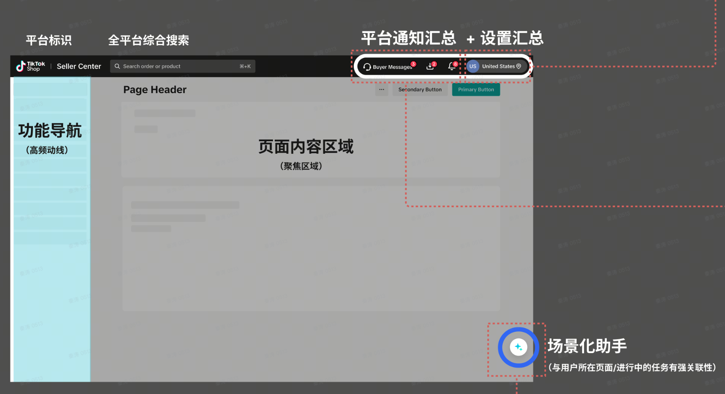Open the notification bell
This screenshot has height=394, width=725.
[x=452, y=66]
